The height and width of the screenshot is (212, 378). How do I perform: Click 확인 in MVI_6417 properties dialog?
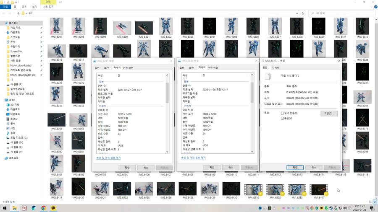pyautogui.click(x=295, y=168)
